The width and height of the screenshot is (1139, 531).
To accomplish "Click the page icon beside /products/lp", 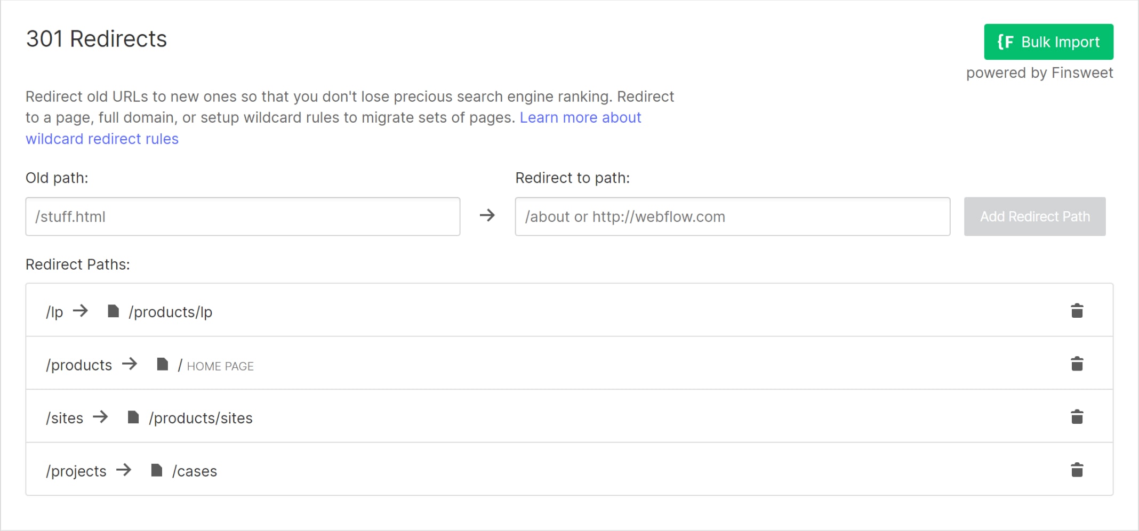I will (x=113, y=311).
